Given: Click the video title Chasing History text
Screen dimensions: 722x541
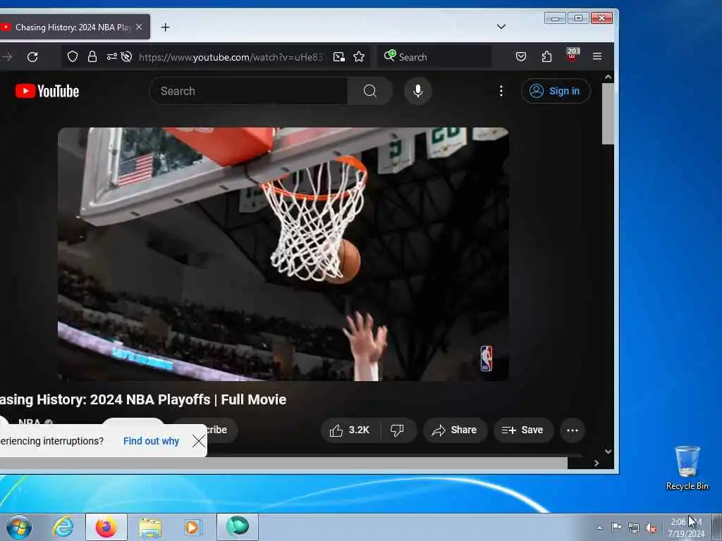Looking at the screenshot, I should [x=142, y=399].
